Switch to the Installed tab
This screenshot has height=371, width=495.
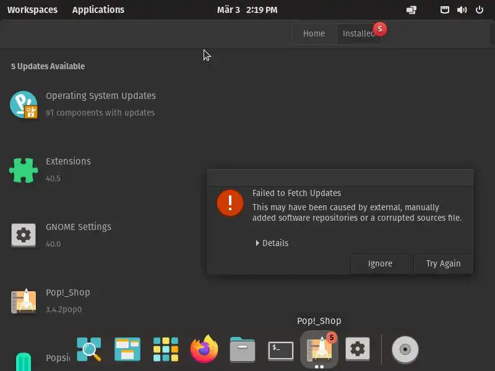tap(359, 33)
